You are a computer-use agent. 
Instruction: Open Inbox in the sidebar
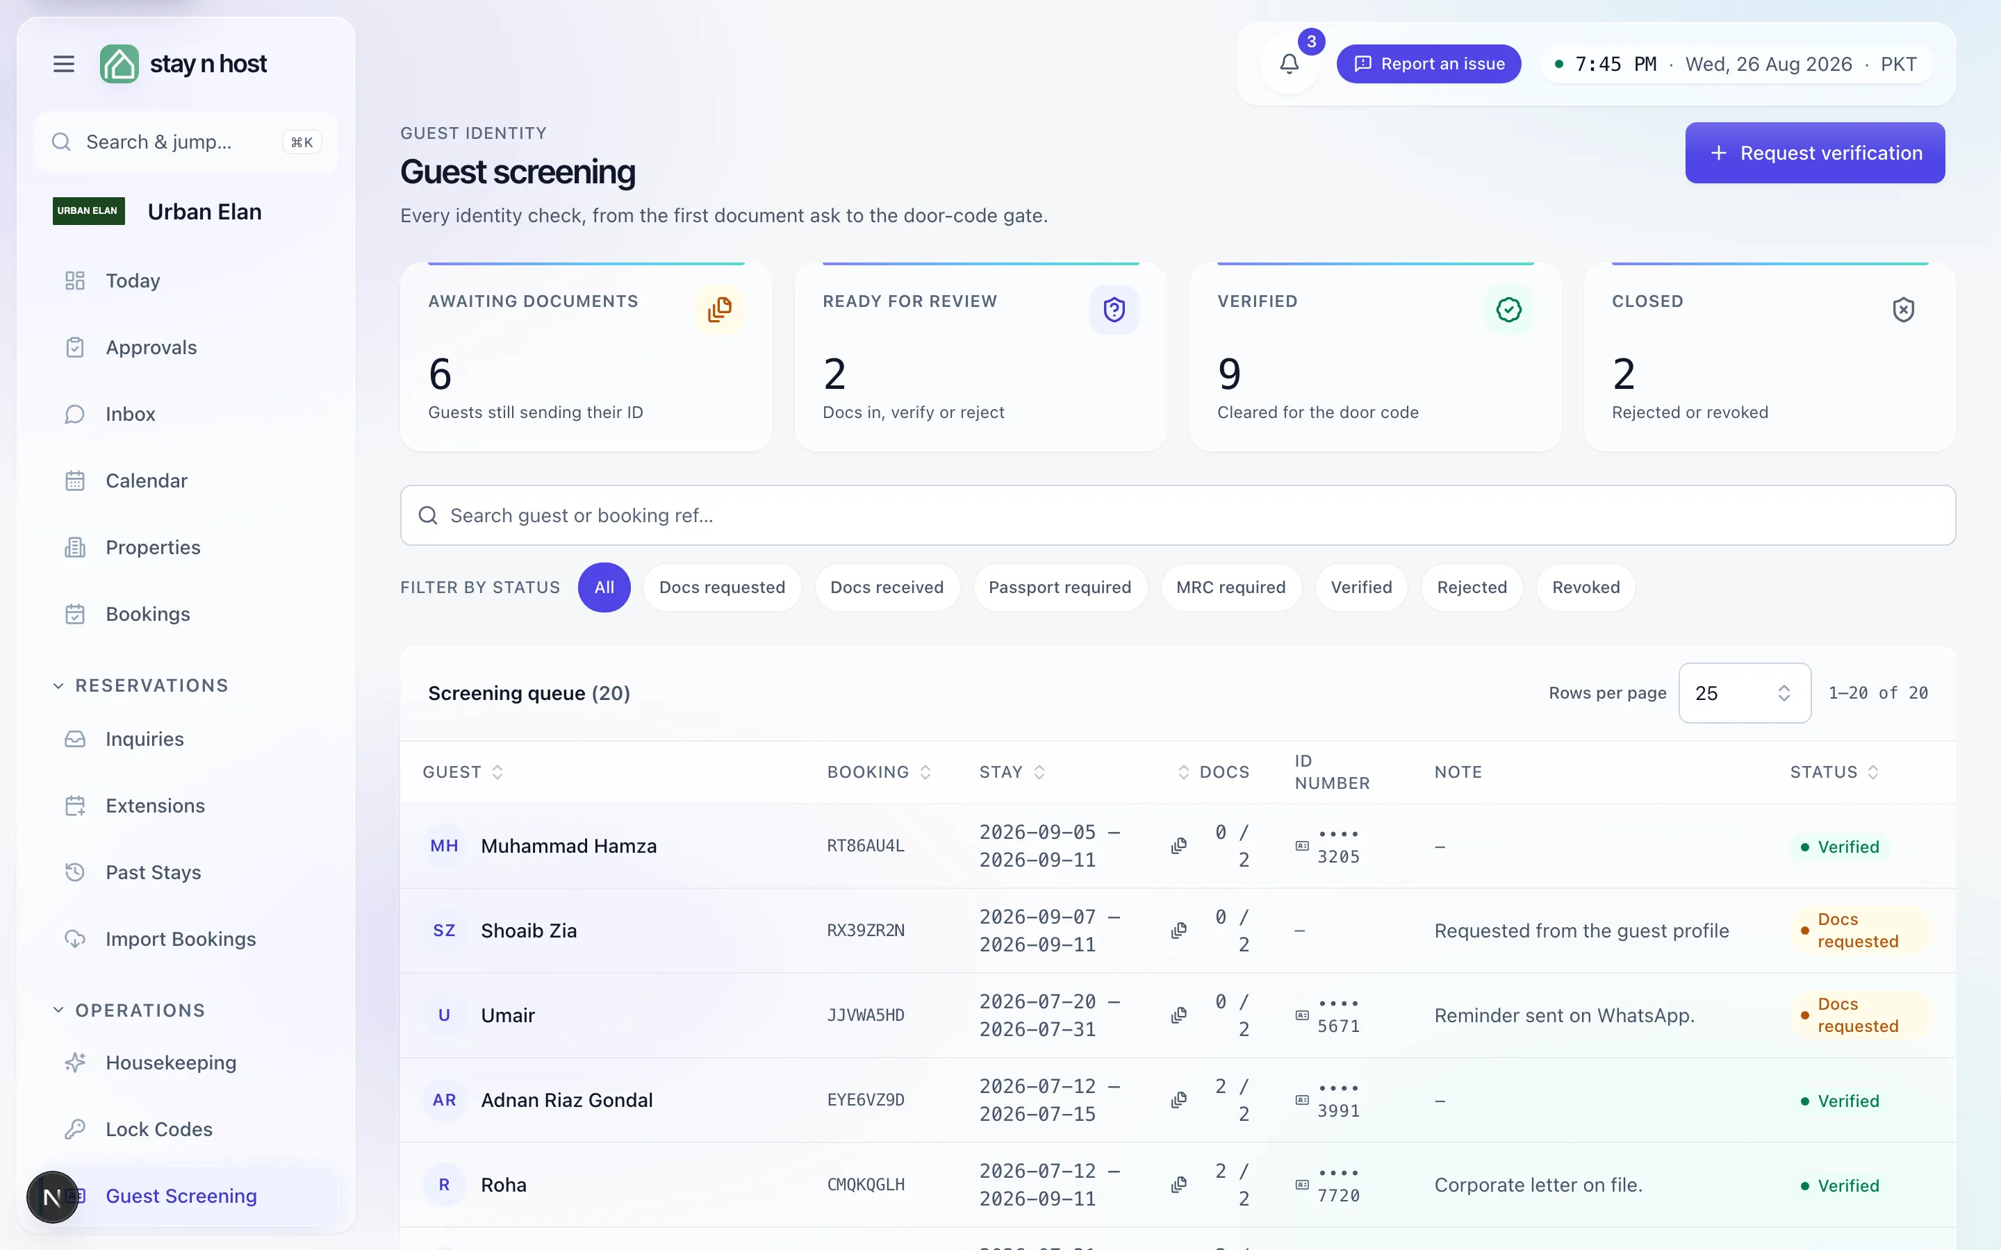(186, 414)
